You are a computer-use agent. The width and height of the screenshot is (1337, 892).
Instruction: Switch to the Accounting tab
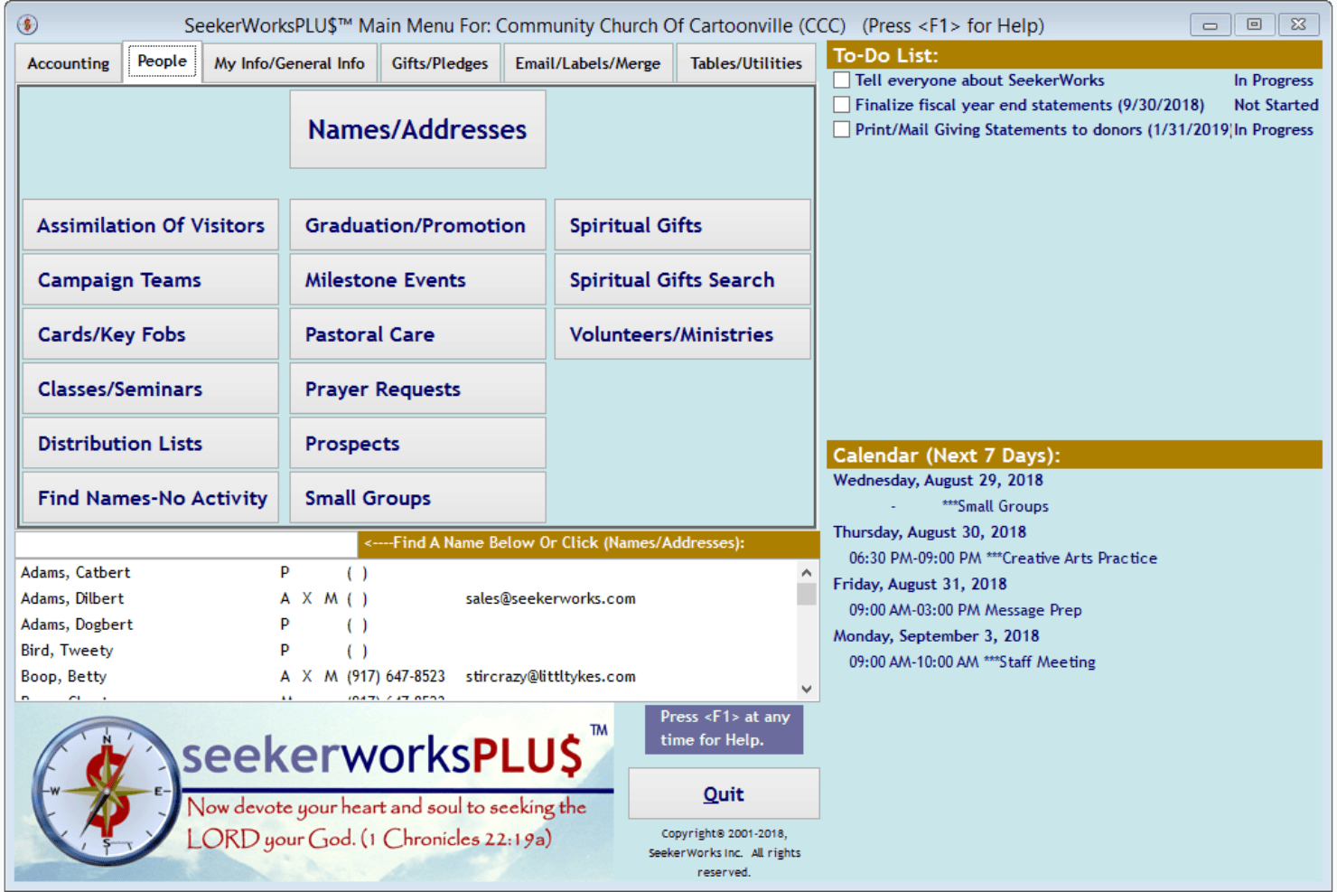[69, 63]
